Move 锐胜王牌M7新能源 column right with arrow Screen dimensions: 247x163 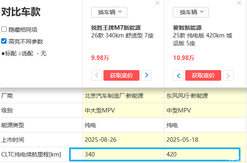(x=146, y=75)
